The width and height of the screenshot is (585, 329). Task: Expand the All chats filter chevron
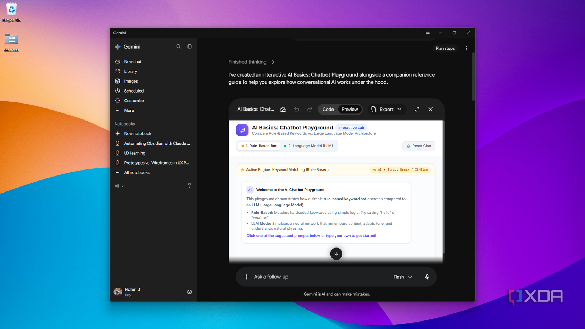click(x=123, y=186)
